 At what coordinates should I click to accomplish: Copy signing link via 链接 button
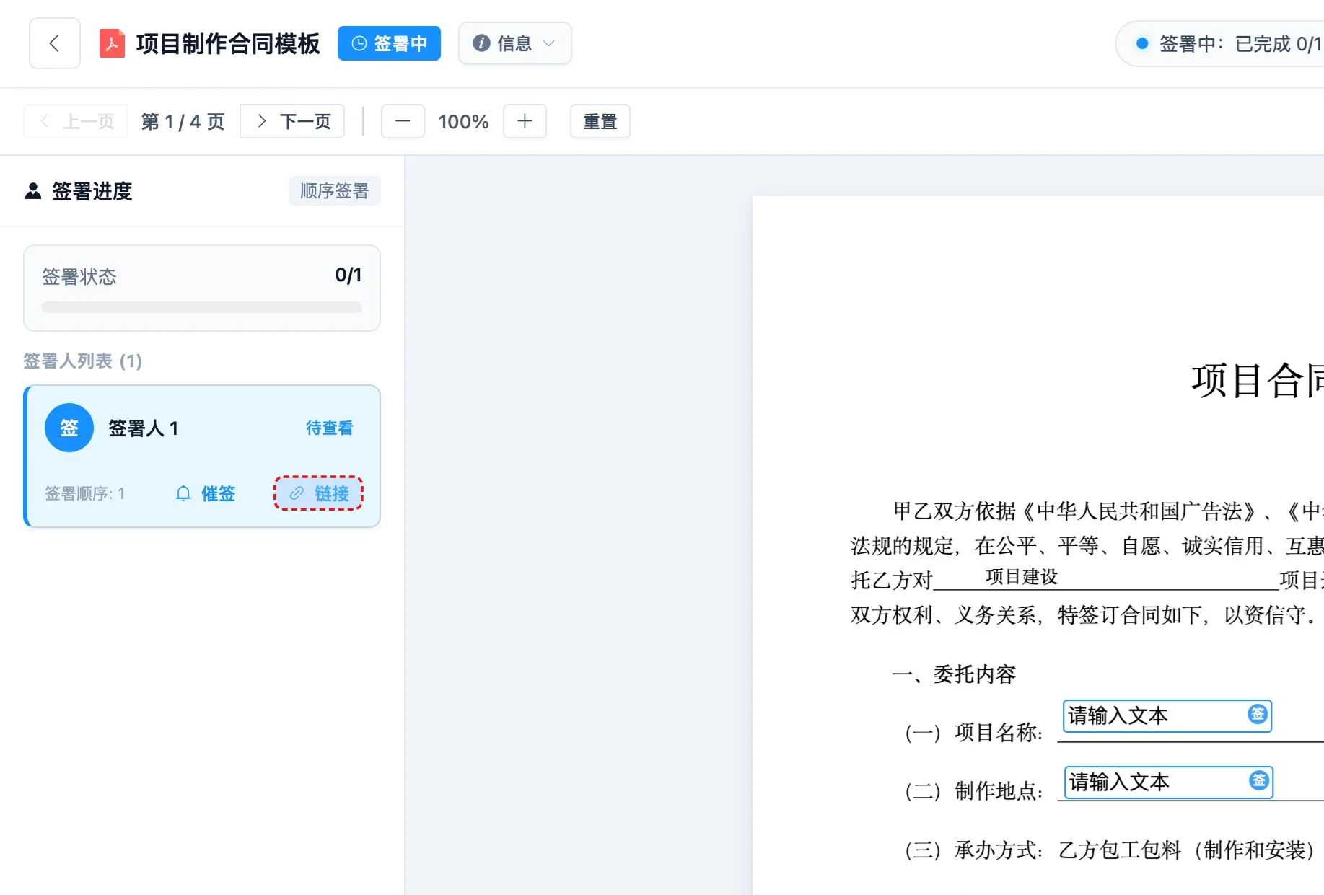point(318,493)
